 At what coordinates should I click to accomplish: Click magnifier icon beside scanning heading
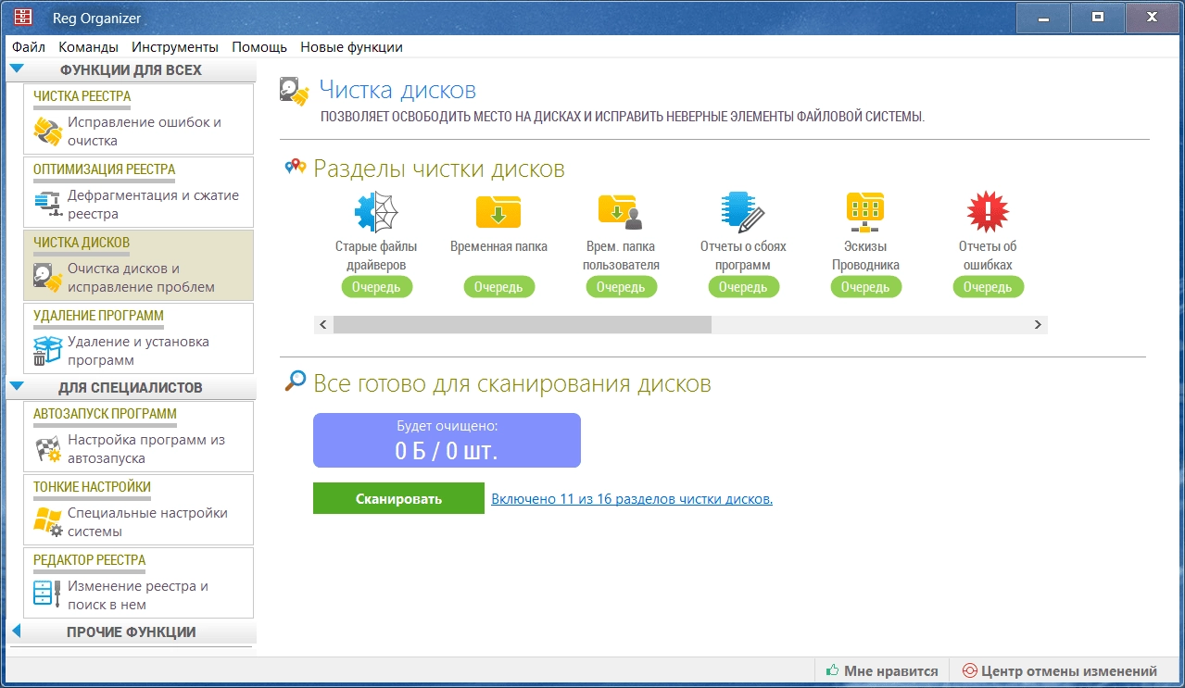(296, 381)
